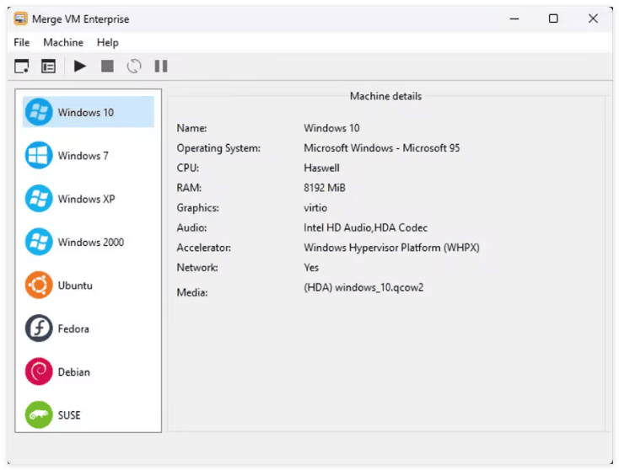Select the Windows 10 machine icon
This screenshot has width=619, height=470.
[x=39, y=112]
